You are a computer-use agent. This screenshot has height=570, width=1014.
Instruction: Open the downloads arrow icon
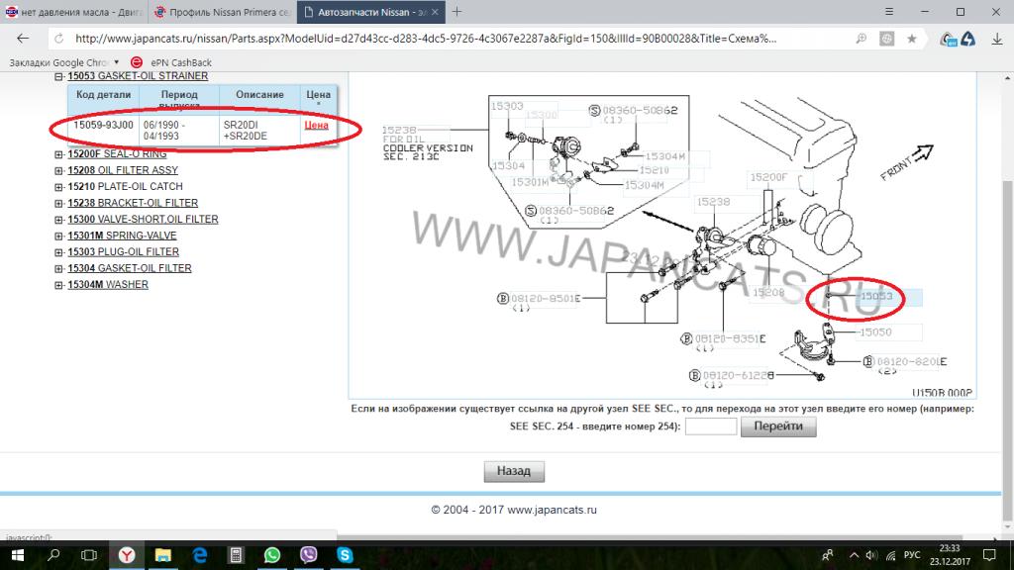(996, 39)
